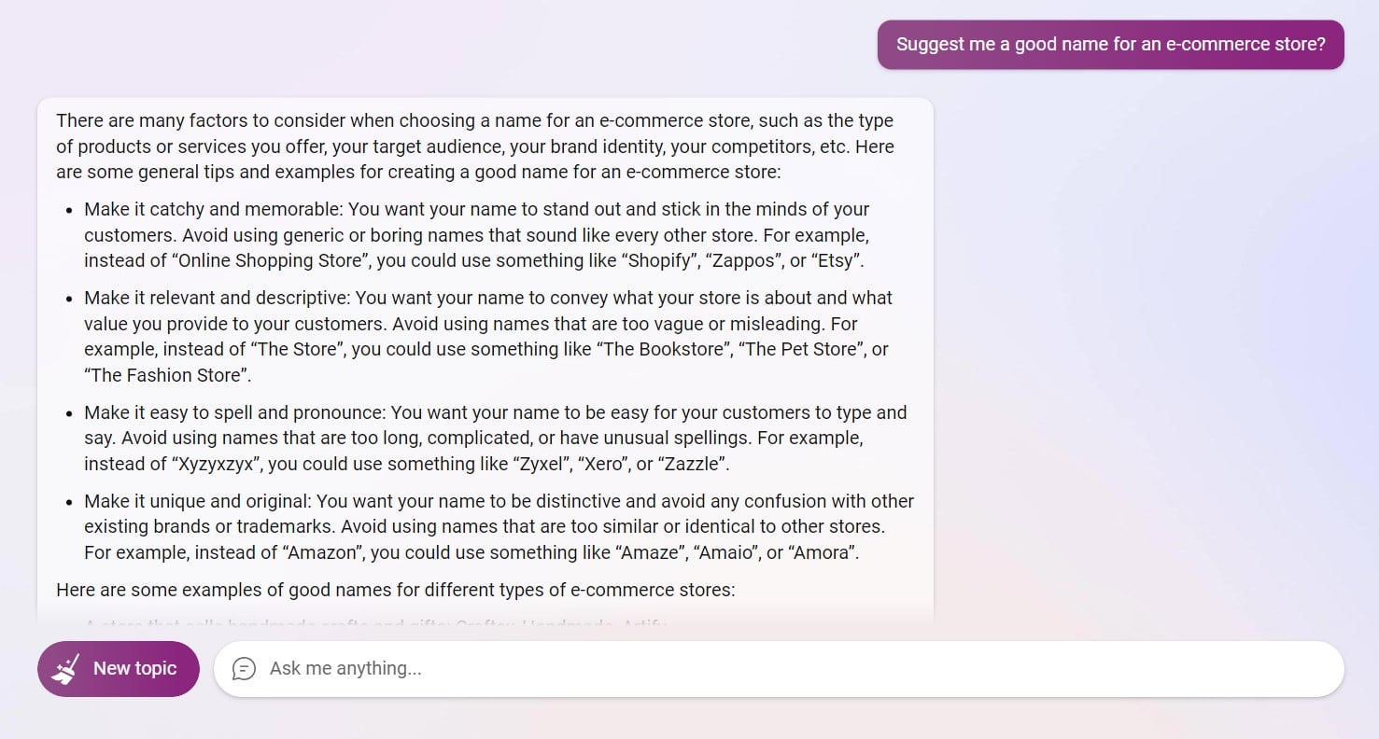The width and height of the screenshot is (1379, 739).
Task: Start a New topic conversation
Action: [x=119, y=669]
